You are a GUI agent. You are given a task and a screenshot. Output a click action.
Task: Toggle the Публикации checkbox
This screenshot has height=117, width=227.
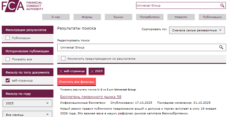pos(8,38)
